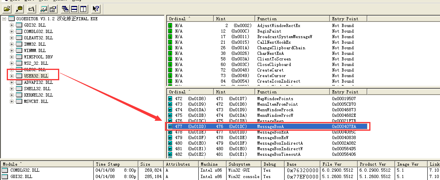
Task: Select the MenuWindowProcA export row
Action: coord(267,110)
